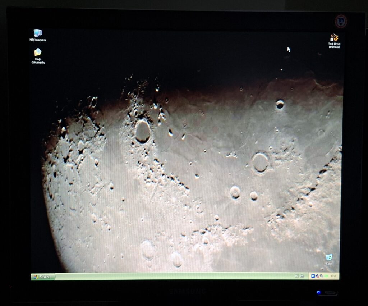Select the Test Drive Unlimited shortcut icon
The height and width of the screenshot is (306, 368).
pyautogui.click(x=334, y=37)
